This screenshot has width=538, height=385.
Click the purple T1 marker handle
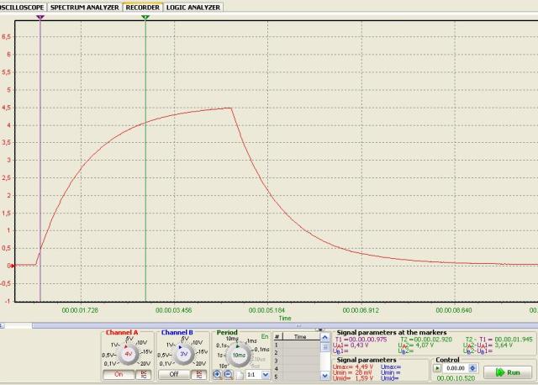[40, 15]
